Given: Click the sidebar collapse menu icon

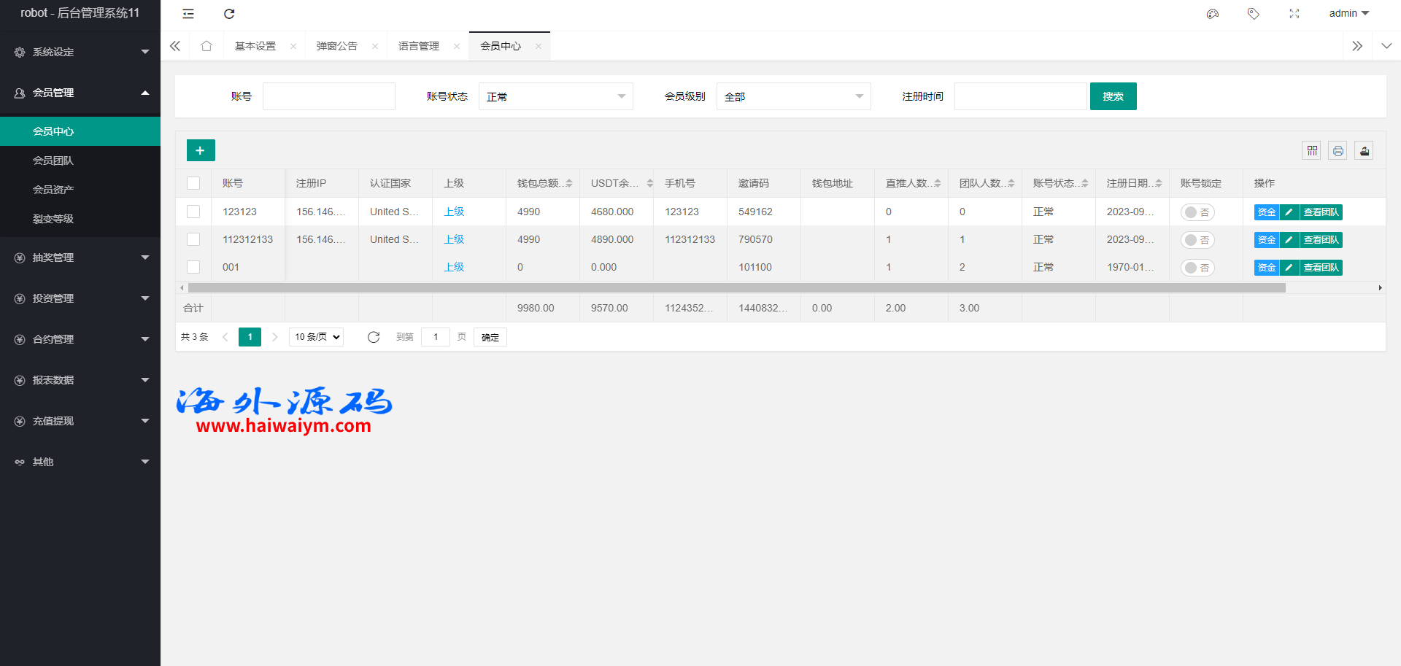Looking at the screenshot, I should [188, 14].
